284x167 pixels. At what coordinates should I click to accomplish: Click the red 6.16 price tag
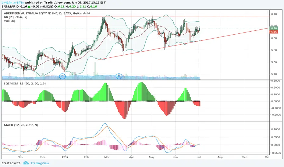(274, 32)
